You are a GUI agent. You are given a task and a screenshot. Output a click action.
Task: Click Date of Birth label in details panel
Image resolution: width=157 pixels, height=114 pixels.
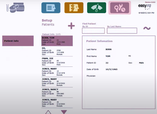(x=93, y=69)
